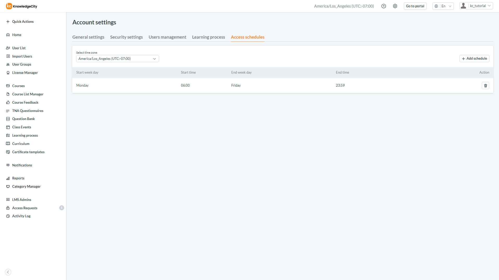Open Certificate templates in the sidebar

coord(28,152)
